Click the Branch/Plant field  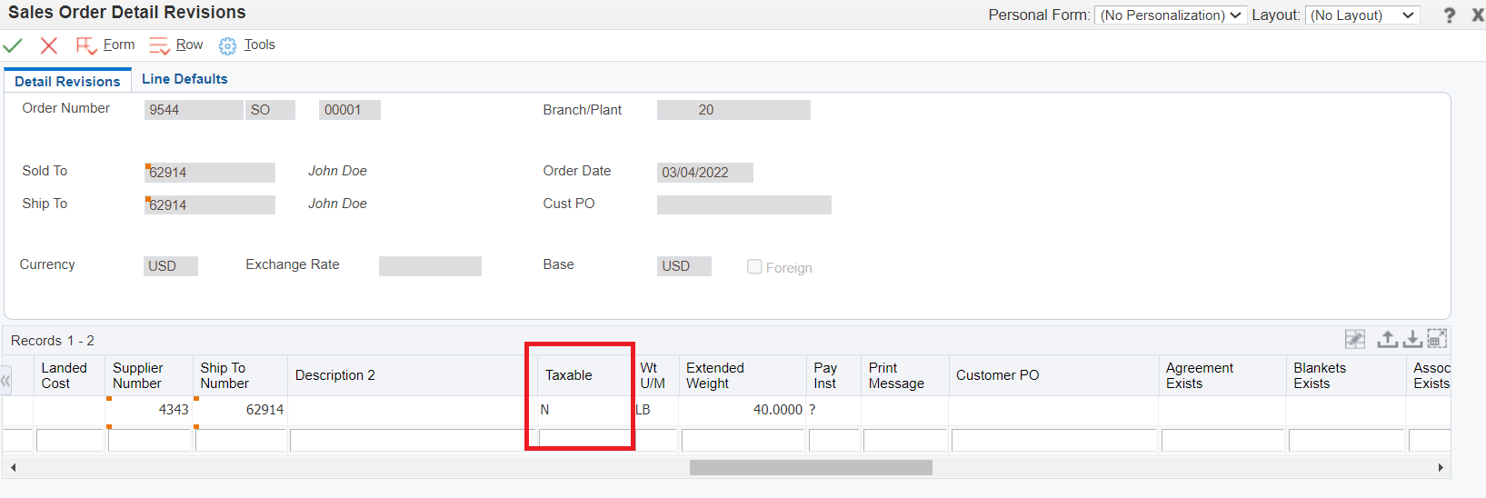(x=733, y=110)
